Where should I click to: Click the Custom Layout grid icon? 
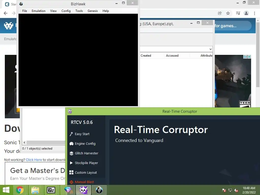71,172
